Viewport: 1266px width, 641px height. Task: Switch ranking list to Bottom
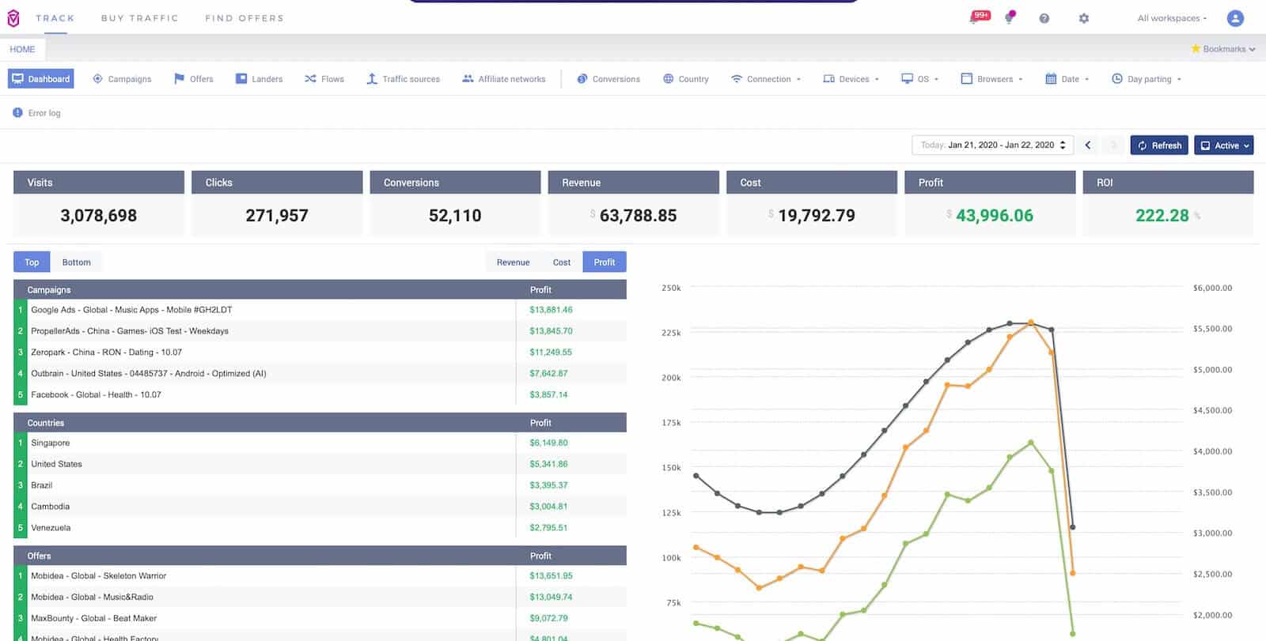tap(76, 262)
